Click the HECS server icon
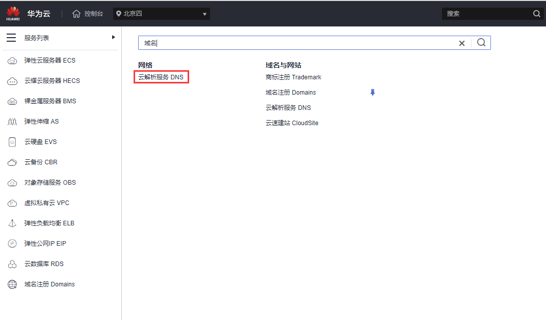 tap(12, 81)
